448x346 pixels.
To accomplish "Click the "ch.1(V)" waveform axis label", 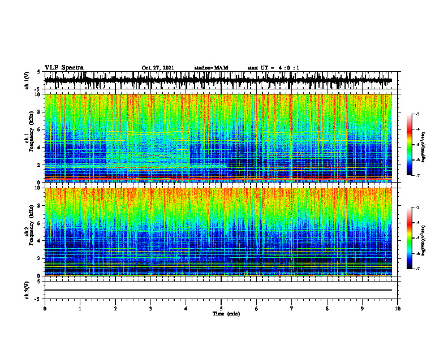I will click(x=27, y=80).
